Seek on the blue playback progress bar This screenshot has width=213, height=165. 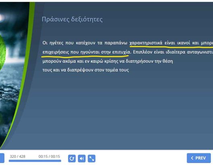point(35,161)
